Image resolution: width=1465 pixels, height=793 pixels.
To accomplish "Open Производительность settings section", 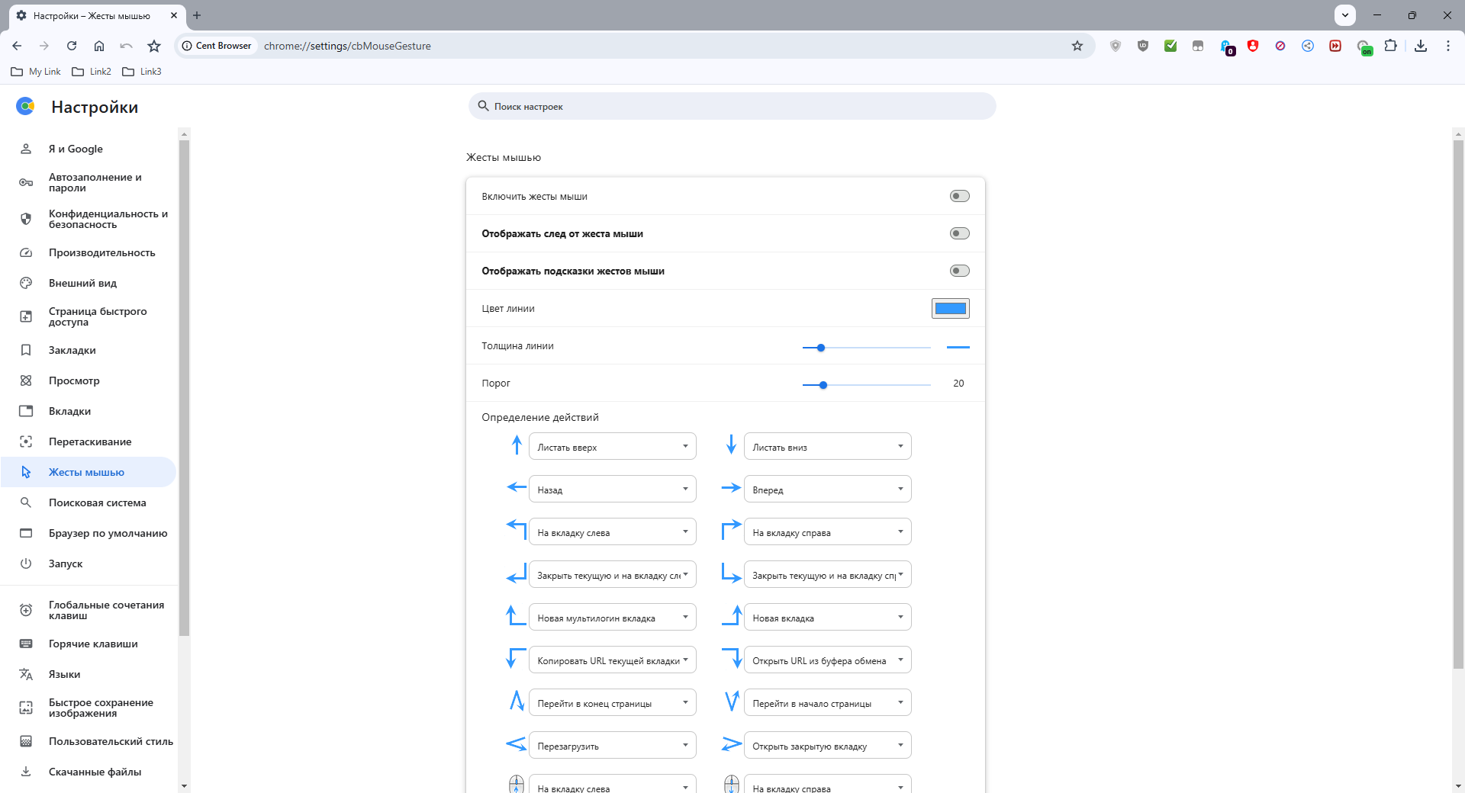I will (x=89, y=252).
